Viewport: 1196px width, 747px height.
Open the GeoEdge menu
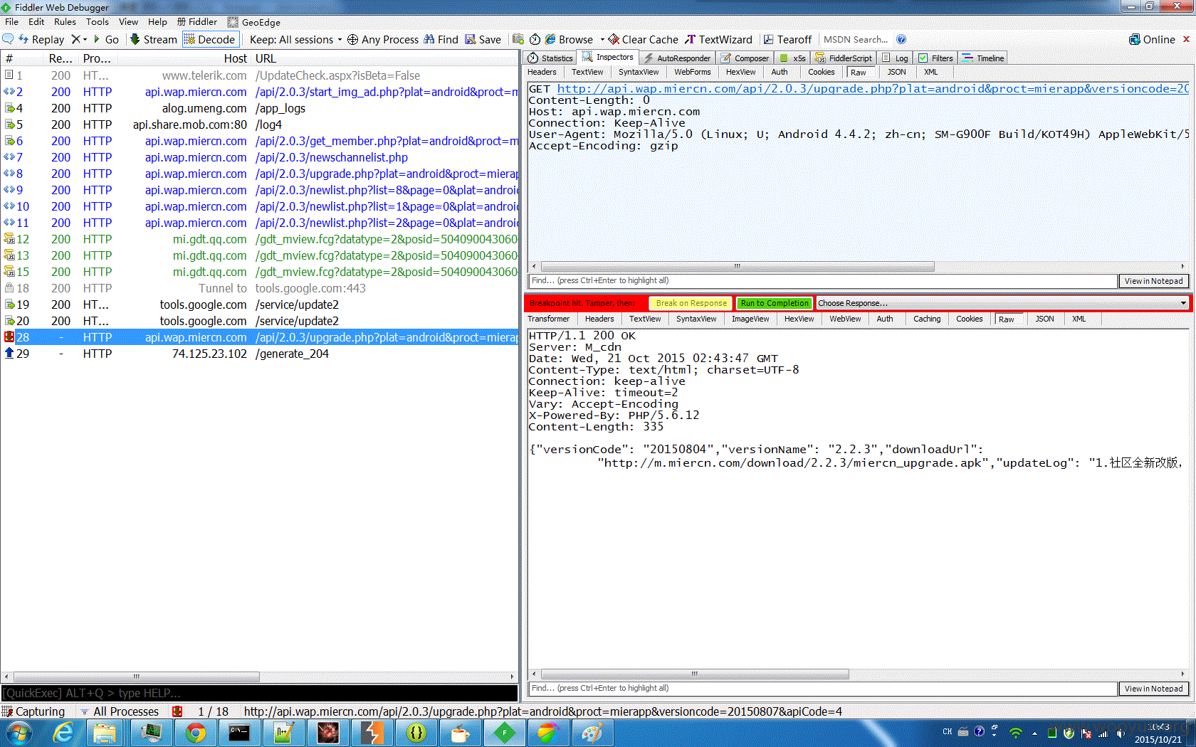point(254,22)
